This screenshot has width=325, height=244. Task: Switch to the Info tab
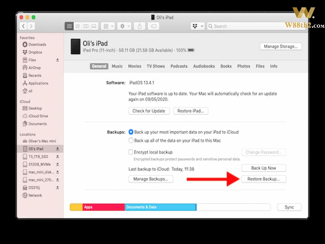[273, 66]
